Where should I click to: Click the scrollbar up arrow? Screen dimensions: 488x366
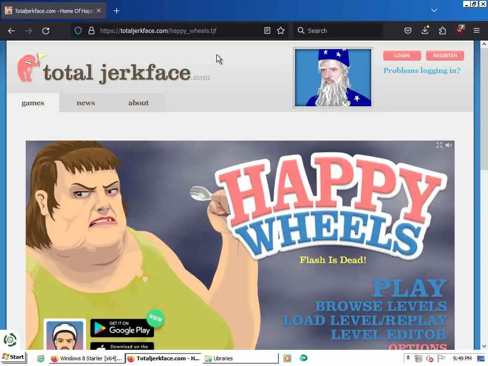coord(484,44)
